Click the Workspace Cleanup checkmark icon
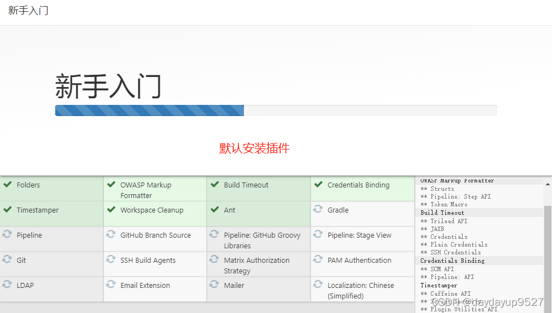 pos(111,209)
